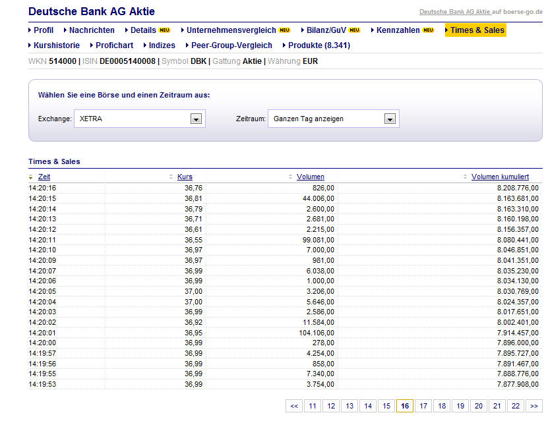Open the Exchange dropdown showing XETRA

pyautogui.click(x=138, y=118)
